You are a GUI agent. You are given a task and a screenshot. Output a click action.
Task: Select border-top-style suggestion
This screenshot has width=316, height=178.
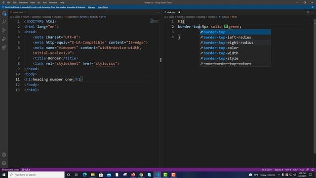coord(235,58)
